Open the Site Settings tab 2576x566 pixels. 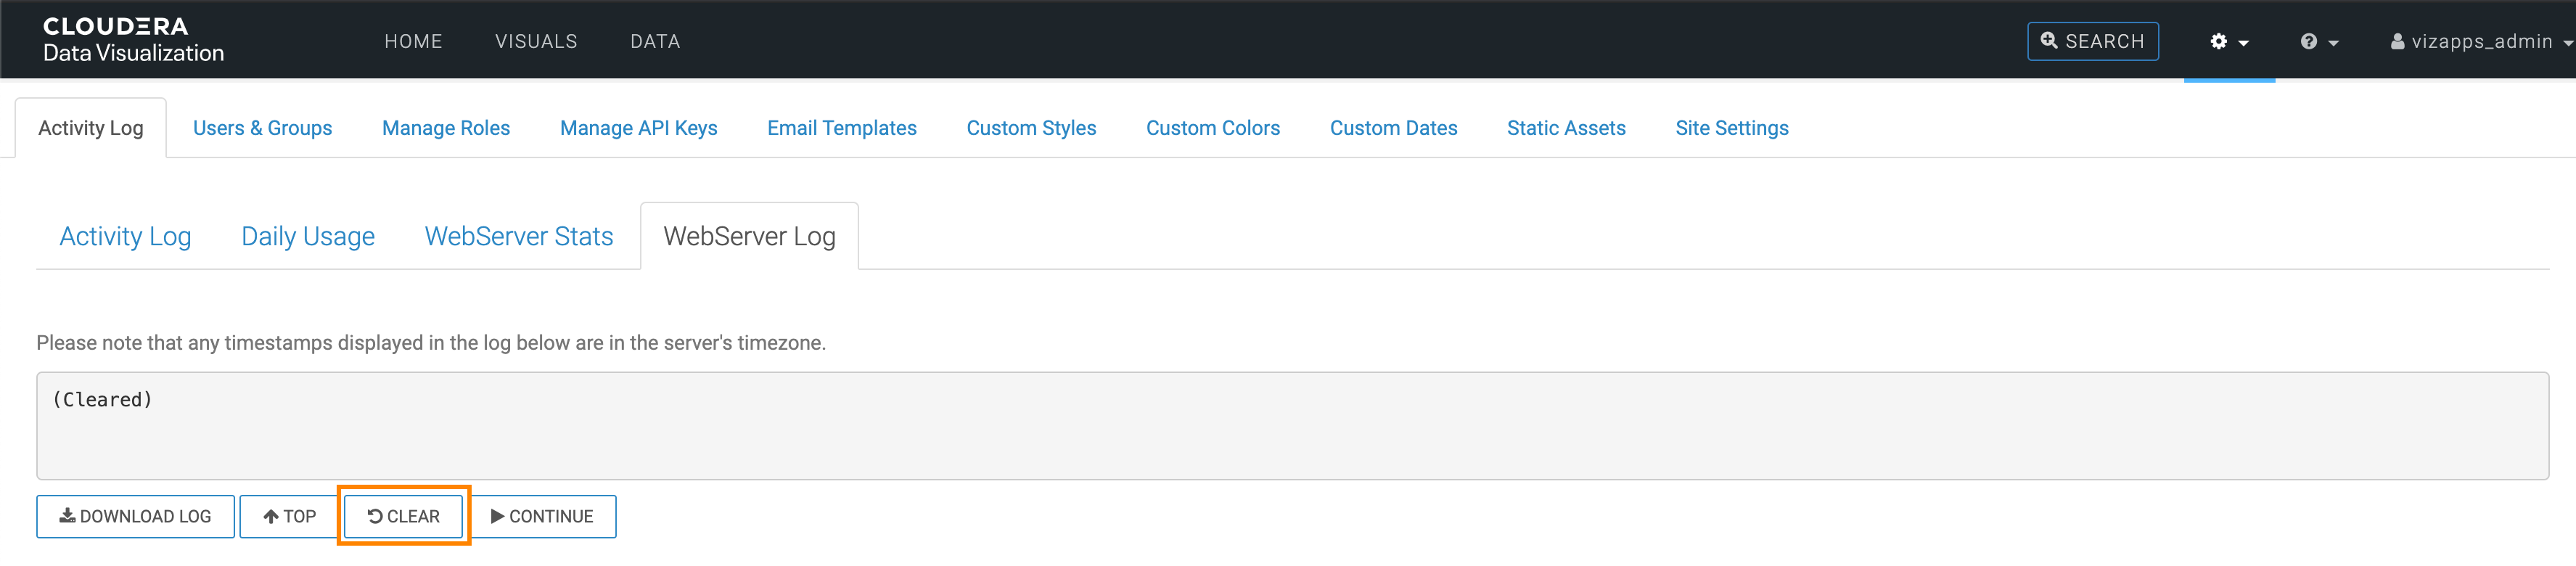1731,128
